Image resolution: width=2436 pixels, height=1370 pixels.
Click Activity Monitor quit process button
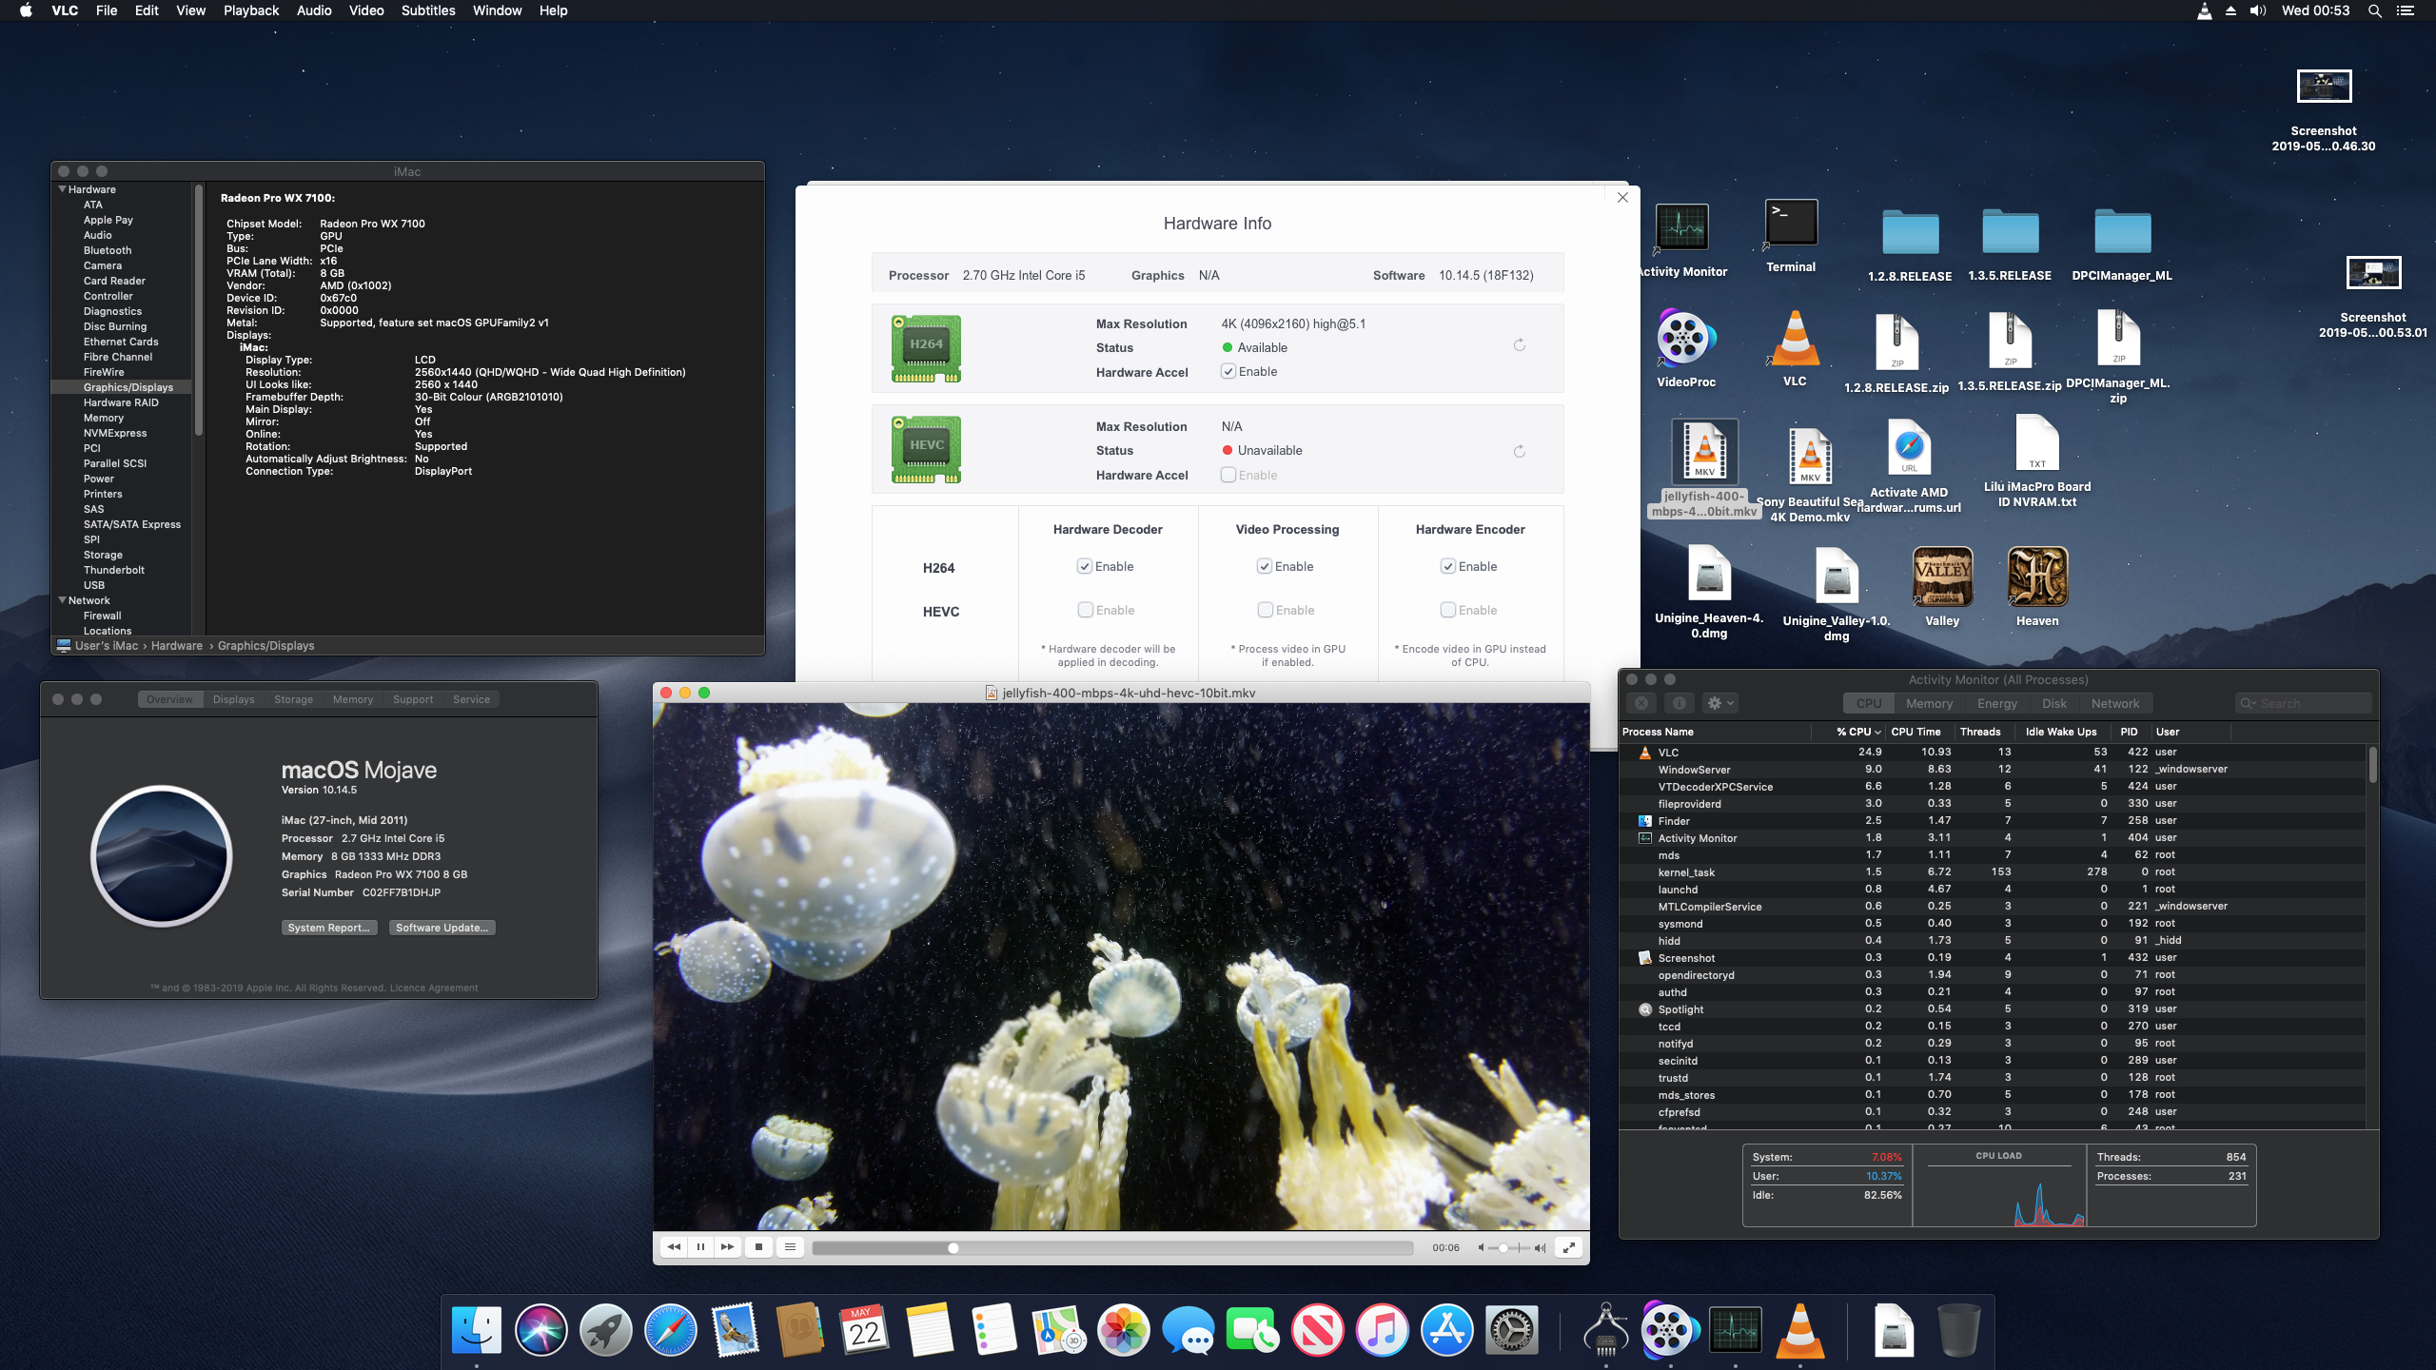tap(1641, 703)
